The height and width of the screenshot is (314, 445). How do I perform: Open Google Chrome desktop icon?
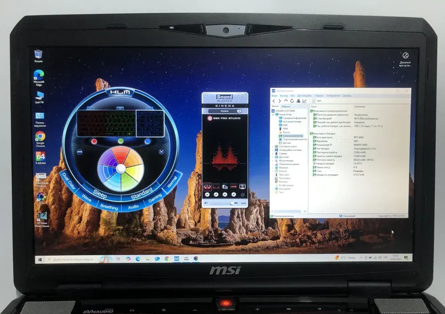[40, 137]
